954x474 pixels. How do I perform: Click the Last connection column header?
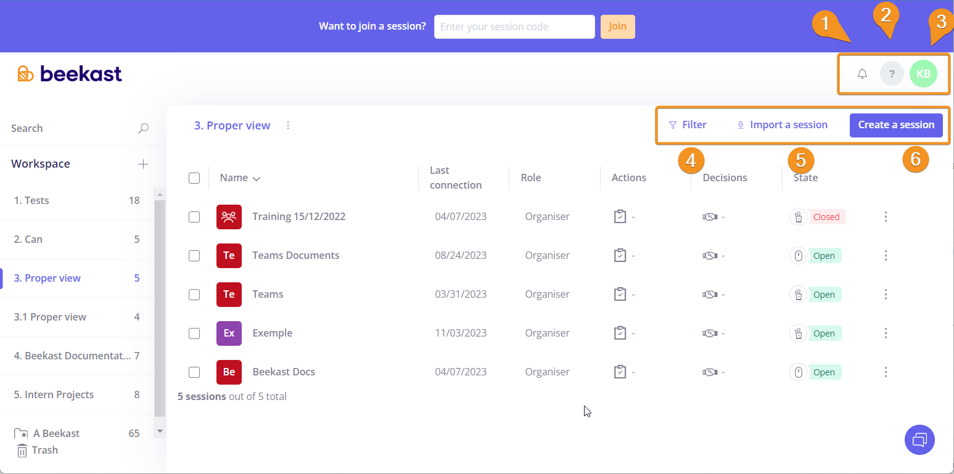(x=456, y=178)
